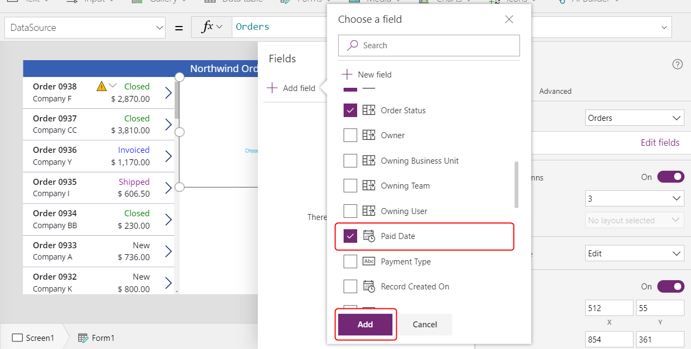Click the warning icon on Order 0938

[x=102, y=86]
